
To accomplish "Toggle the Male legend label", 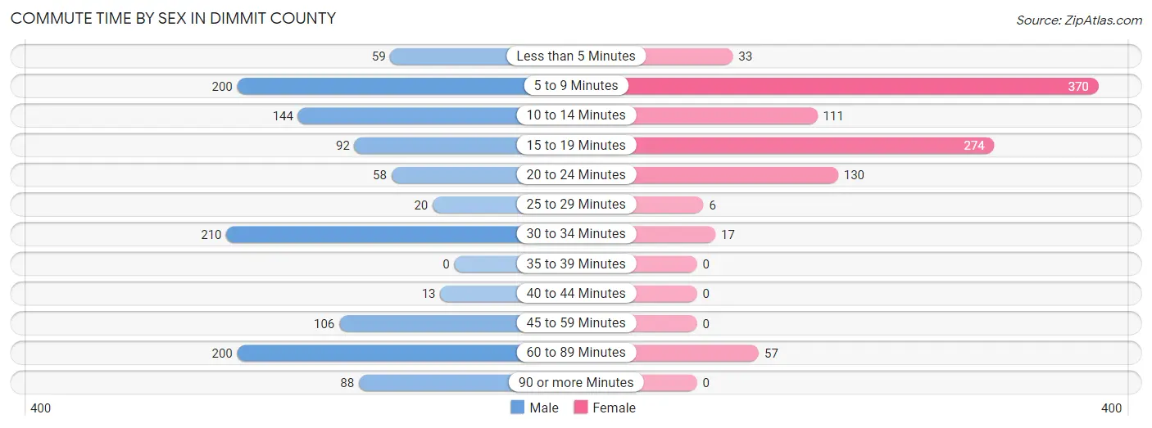I will click(544, 408).
